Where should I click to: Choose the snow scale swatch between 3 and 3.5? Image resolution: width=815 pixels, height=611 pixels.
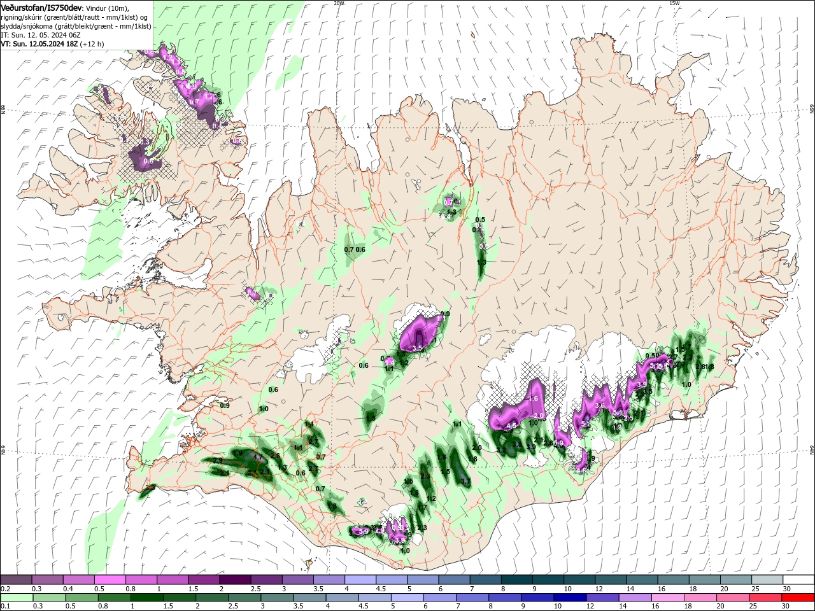point(297,580)
